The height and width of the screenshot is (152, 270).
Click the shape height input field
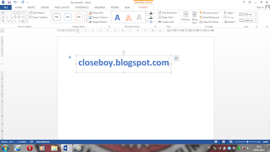(x=248, y=14)
